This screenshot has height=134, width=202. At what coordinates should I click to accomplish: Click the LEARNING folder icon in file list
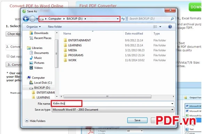point(65,45)
